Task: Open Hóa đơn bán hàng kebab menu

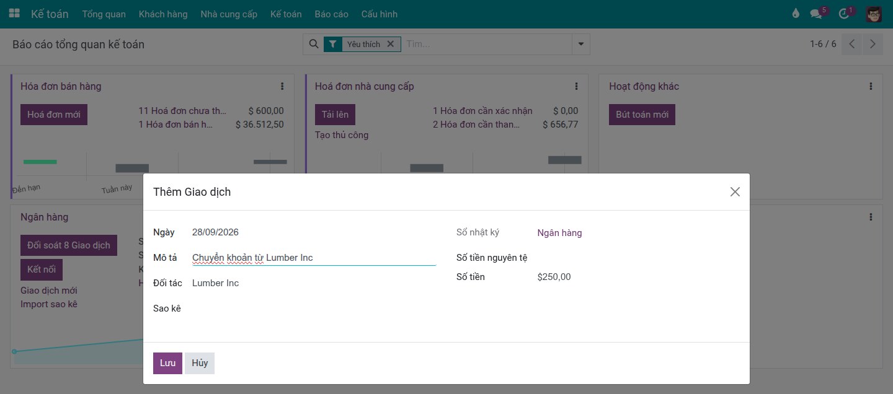Action: click(282, 86)
